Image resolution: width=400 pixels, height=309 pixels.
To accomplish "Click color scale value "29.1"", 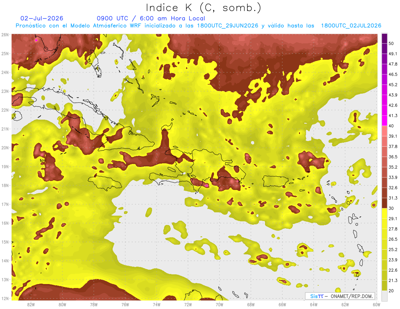I will [393, 219].
